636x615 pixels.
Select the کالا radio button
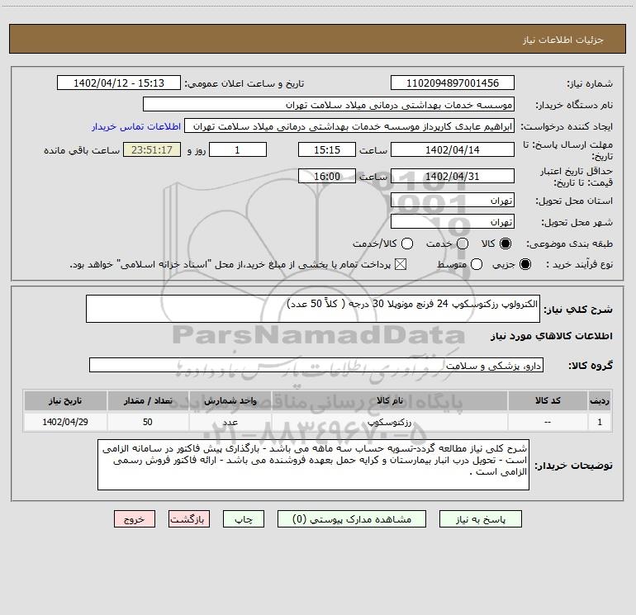[505, 244]
